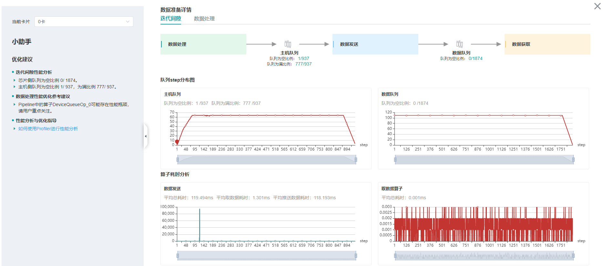Grab left zoom handle of 主机队列 chart

(x=178, y=160)
